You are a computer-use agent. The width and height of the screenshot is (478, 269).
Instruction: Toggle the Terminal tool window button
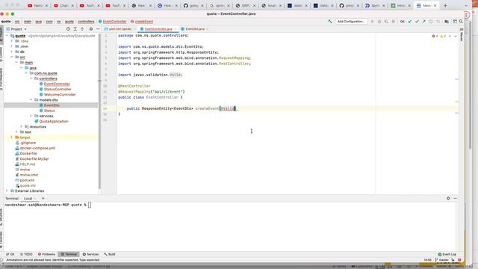click(x=69, y=254)
